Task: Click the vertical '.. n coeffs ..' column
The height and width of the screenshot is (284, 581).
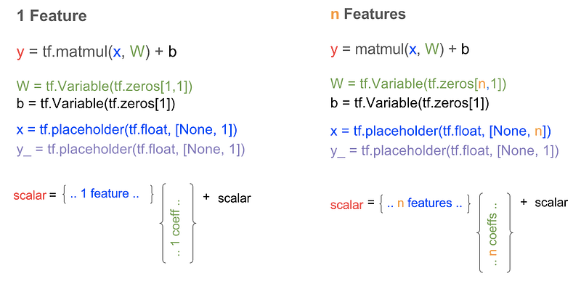Action: pos(494,234)
